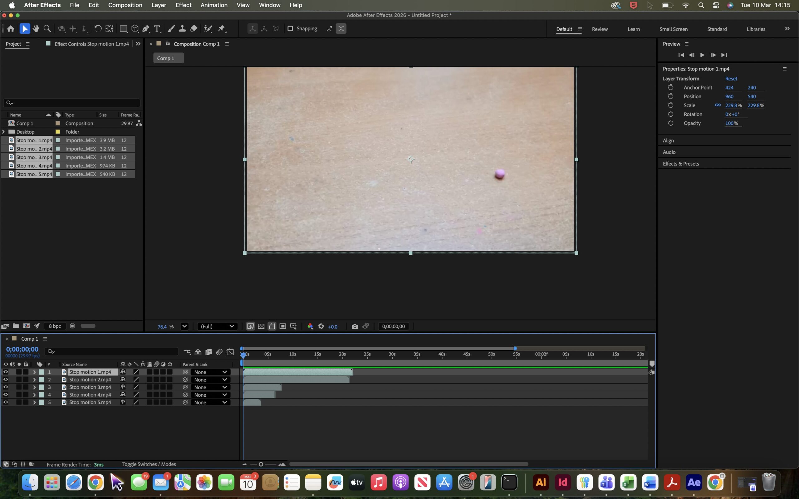
Task: Open the Animation menu
Action: pyautogui.click(x=214, y=5)
